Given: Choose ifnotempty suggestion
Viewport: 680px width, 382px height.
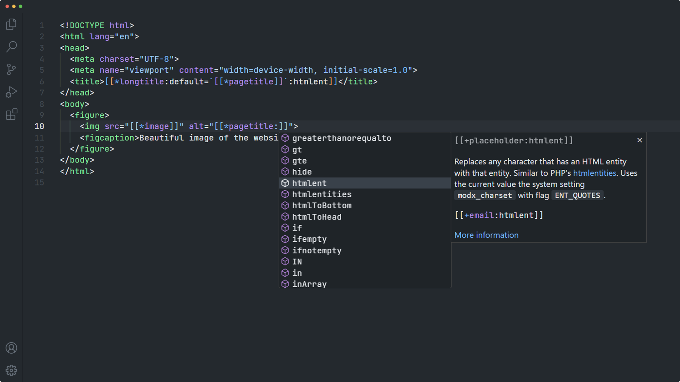Looking at the screenshot, I should pos(316,250).
